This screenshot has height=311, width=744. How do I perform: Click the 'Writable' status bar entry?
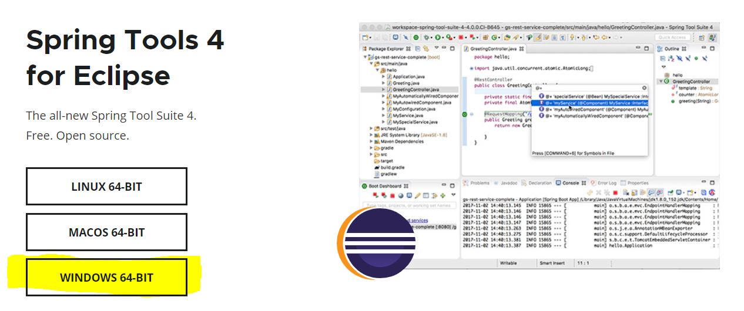point(508,263)
